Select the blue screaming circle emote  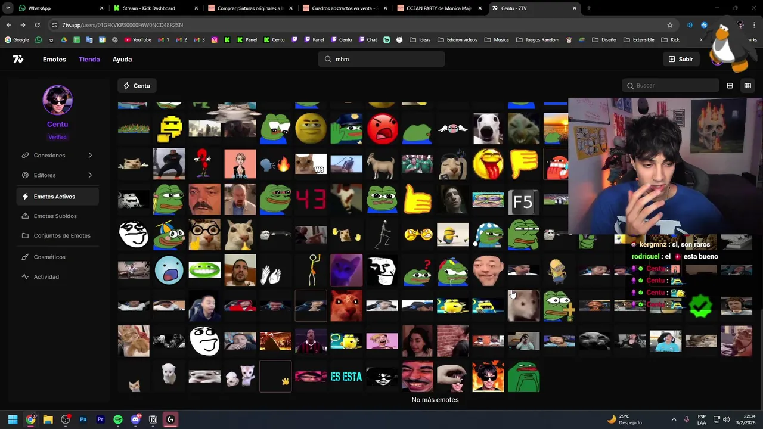tap(169, 271)
